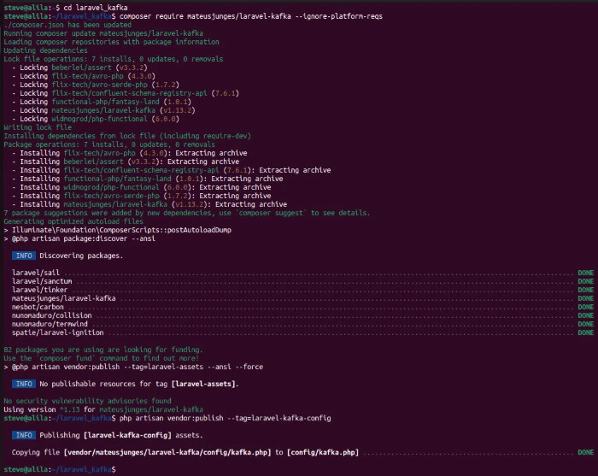
Task: Click '@php artisan vendor:publish --tag=laravel-assets' line
Action: [x=133, y=367]
